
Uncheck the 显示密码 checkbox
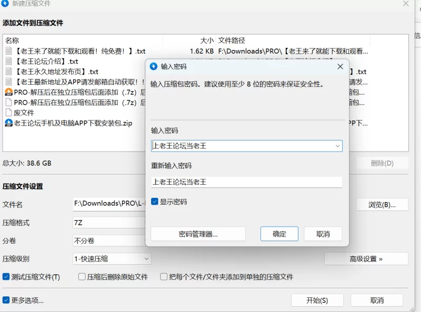pyautogui.click(x=154, y=202)
